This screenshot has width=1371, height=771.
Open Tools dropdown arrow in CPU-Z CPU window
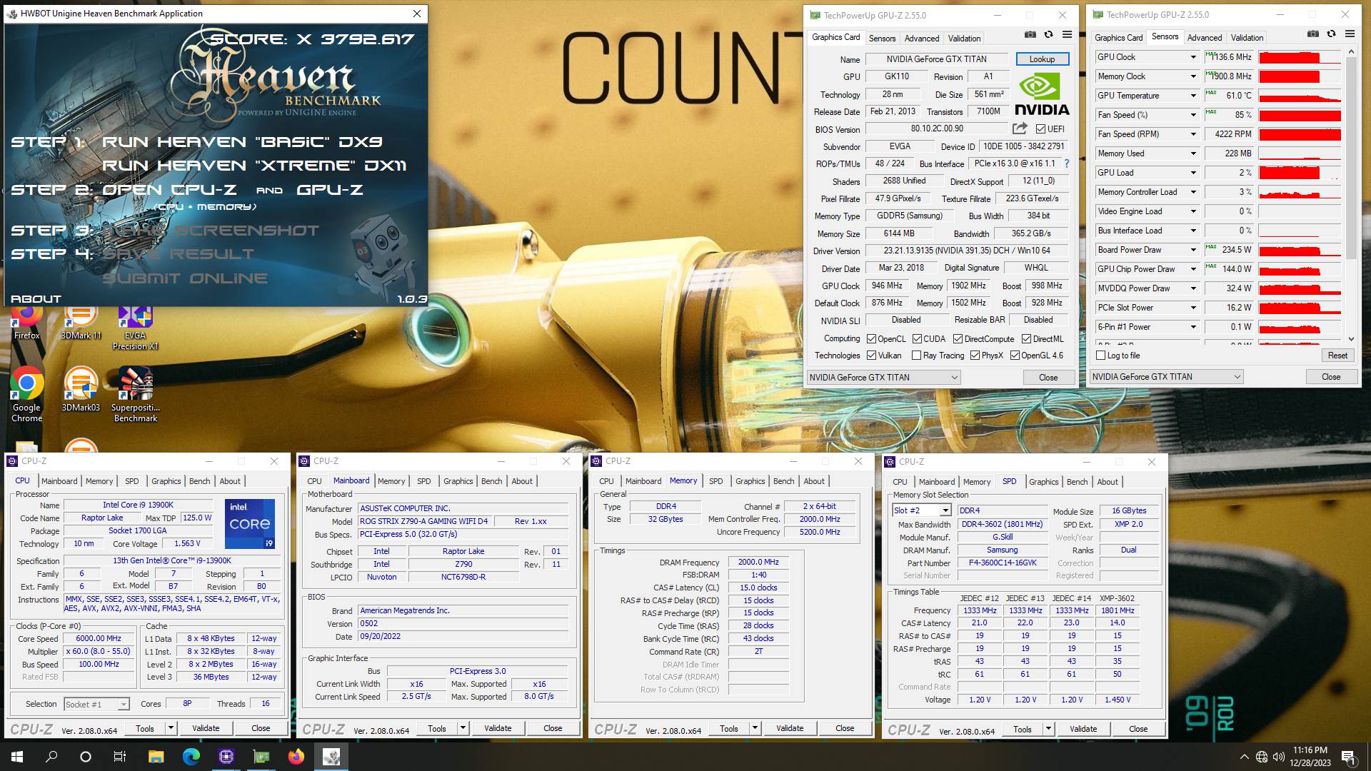[171, 728]
